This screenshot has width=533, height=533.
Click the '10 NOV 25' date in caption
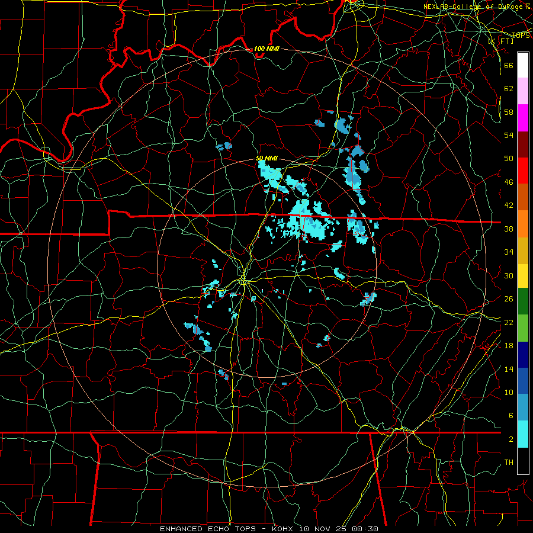pyautogui.click(x=322, y=529)
